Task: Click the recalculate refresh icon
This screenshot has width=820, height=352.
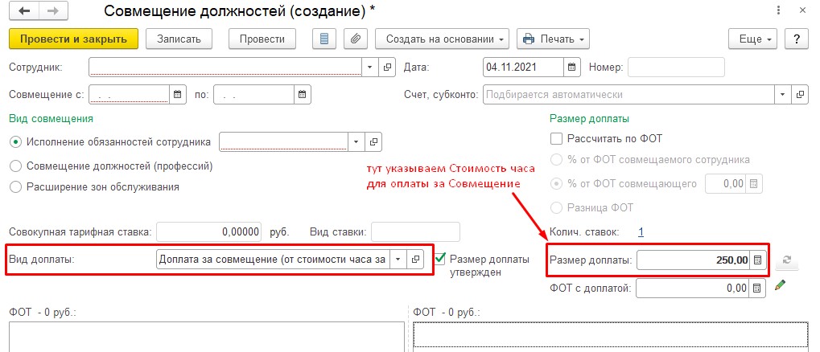Action: 786,260
